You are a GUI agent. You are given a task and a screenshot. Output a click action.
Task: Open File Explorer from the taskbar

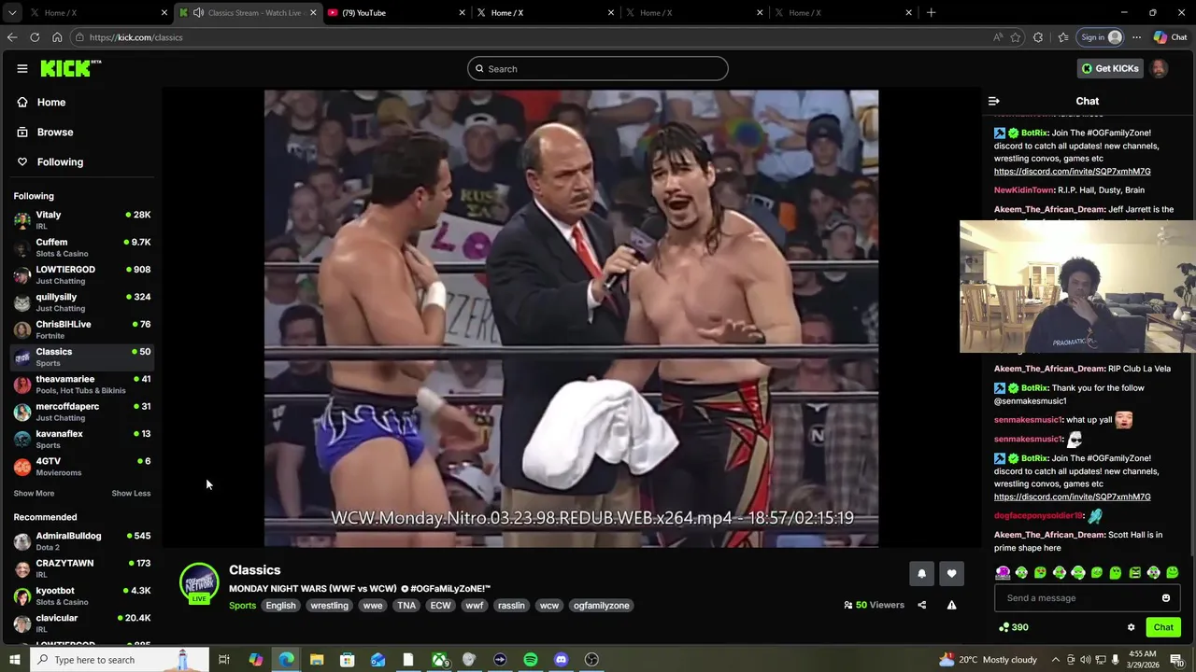[x=317, y=660]
